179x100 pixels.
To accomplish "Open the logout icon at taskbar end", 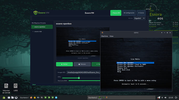I will pyautogui.click(x=176, y=97).
